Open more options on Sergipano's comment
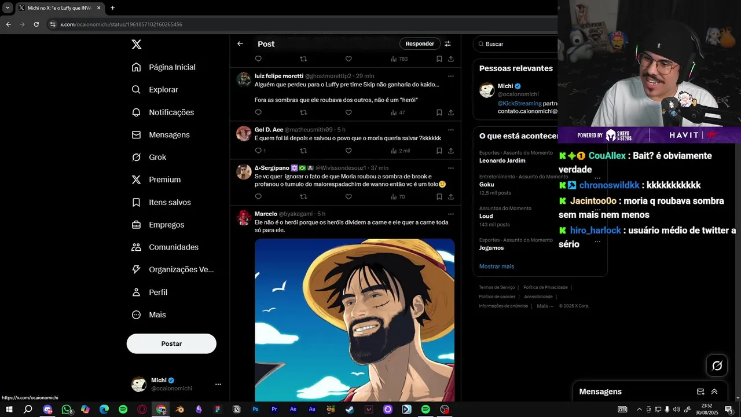The height and width of the screenshot is (417, 741). click(451, 168)
